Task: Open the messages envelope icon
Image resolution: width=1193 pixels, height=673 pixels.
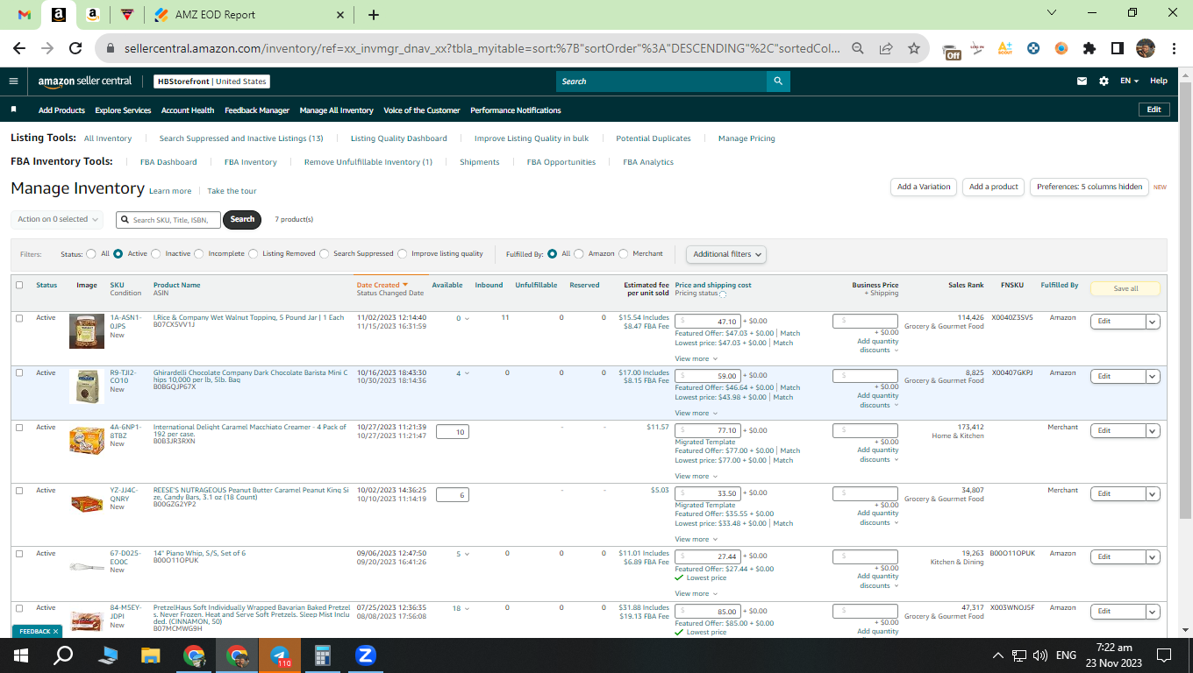Action: [1082, 81]
